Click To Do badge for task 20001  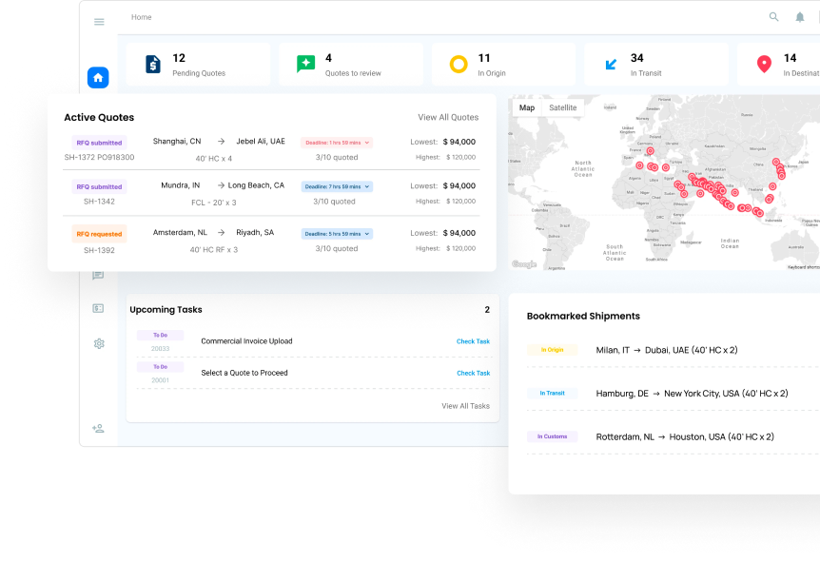point(160,367)
